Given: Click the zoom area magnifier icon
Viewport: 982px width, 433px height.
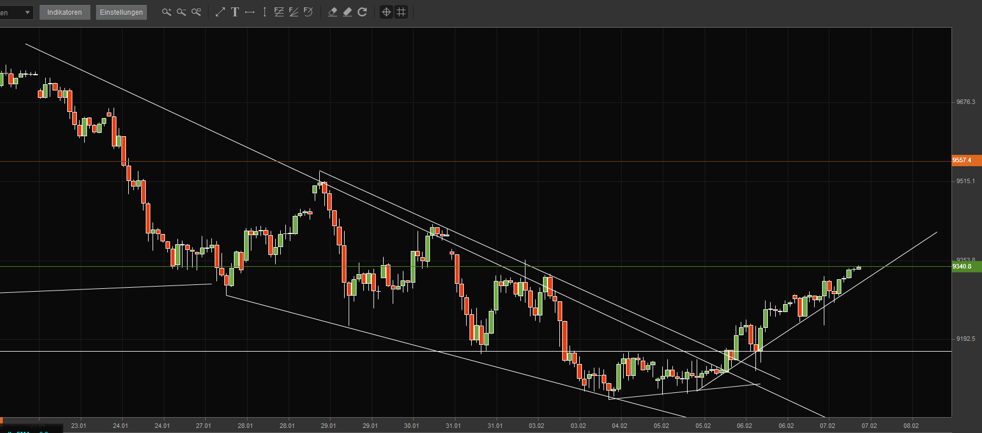Looking at the screenshot, I should pos(196,12).
